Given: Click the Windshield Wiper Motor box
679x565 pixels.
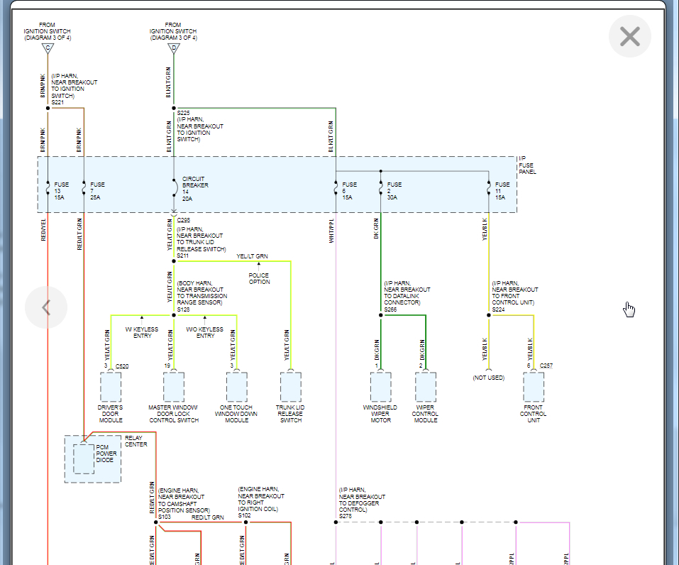Looking at the screenshot, I should coord(381,387).
